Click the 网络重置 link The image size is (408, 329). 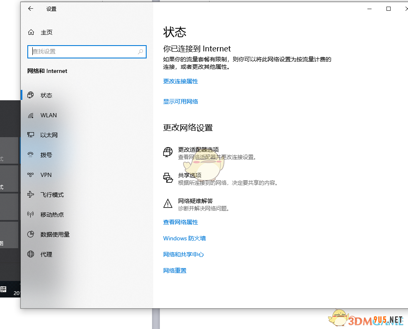(175, 271)
